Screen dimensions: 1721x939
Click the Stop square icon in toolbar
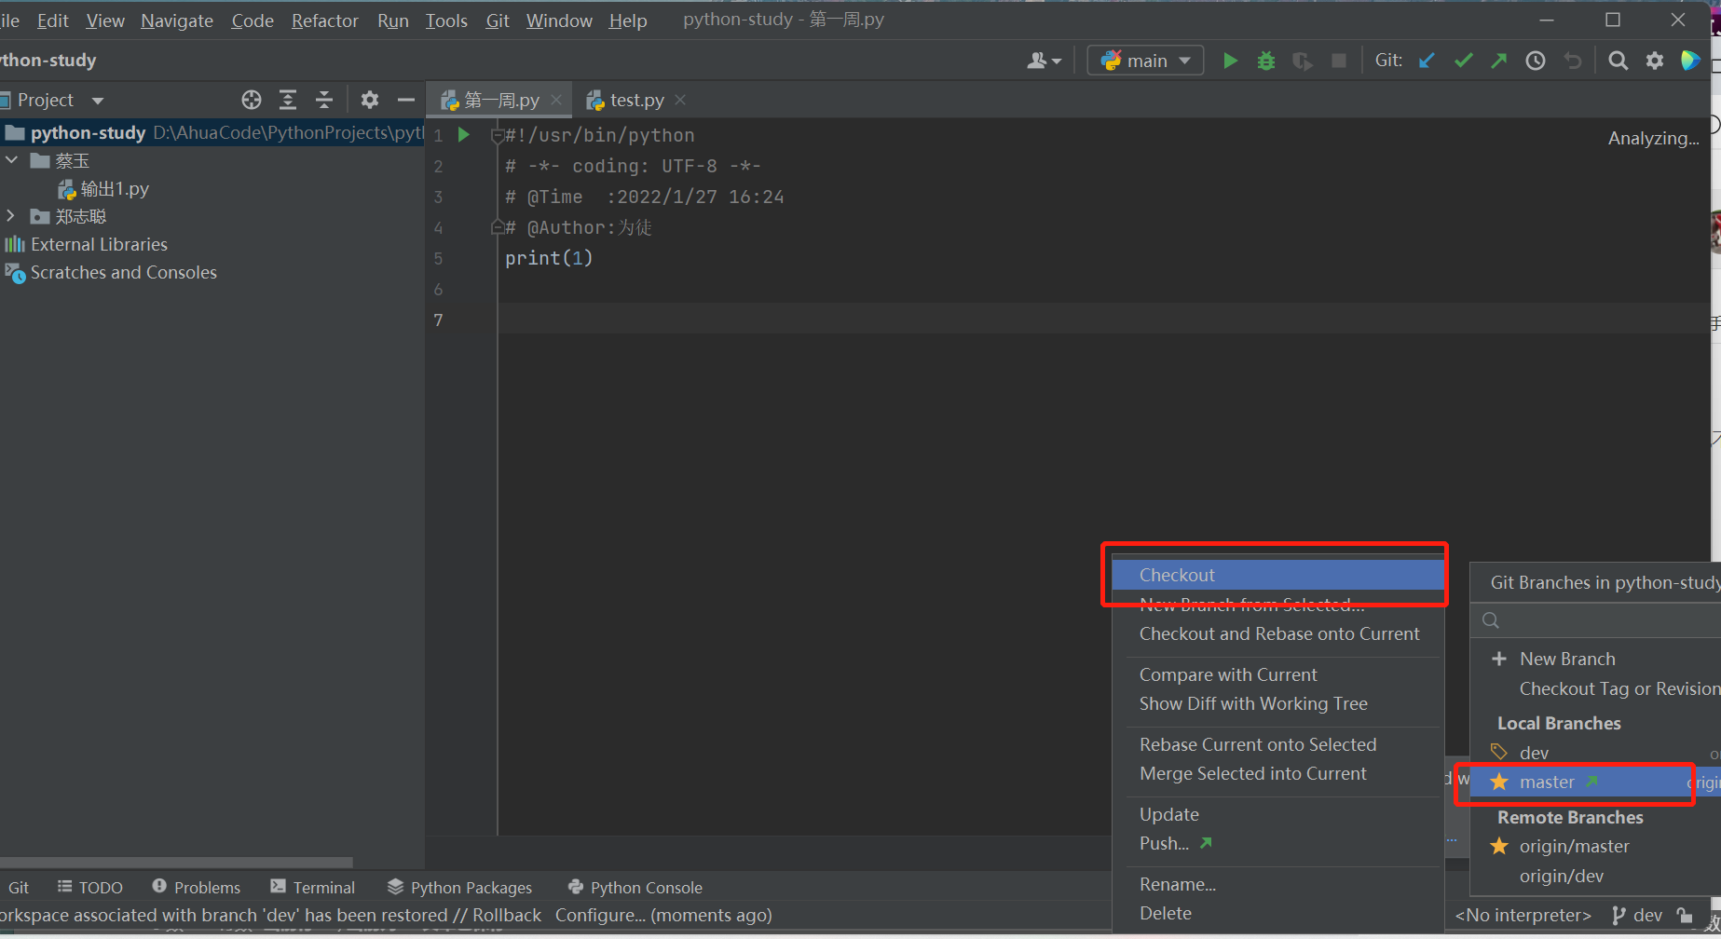click(1339, 61)
